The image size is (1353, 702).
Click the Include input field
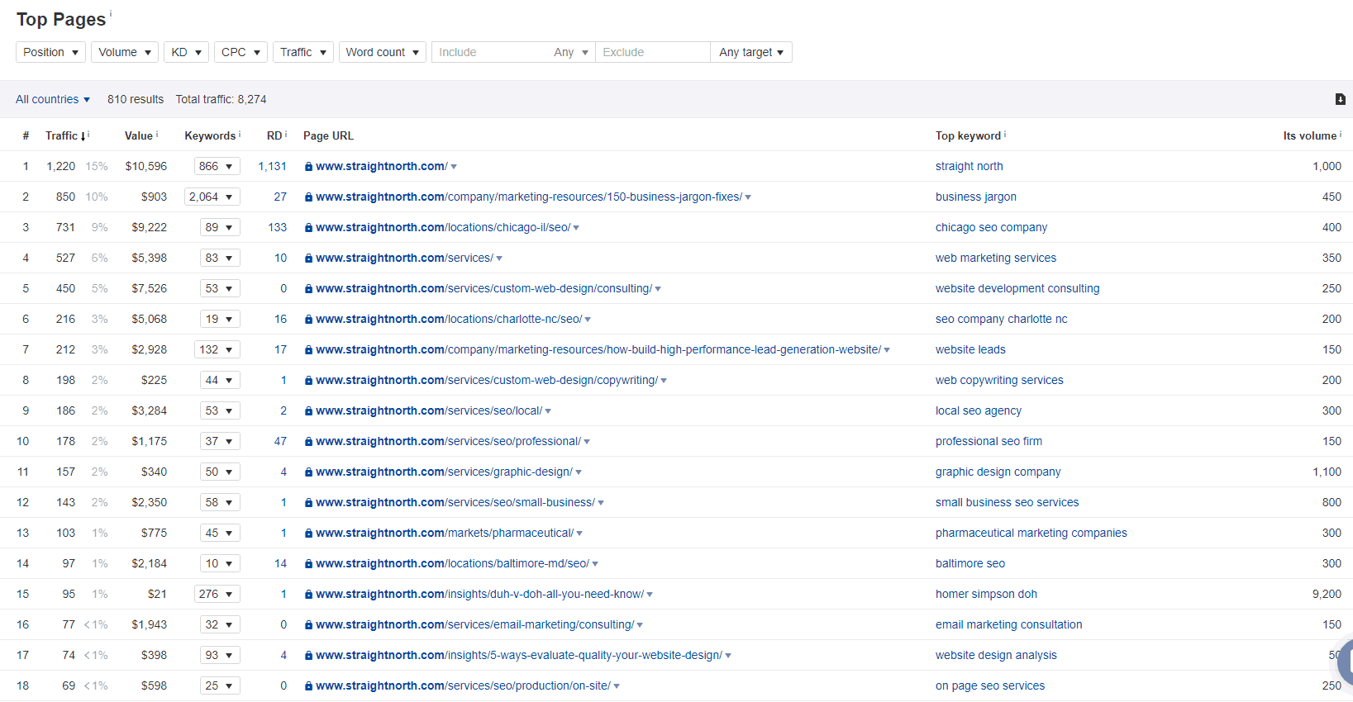click(489, 52)
